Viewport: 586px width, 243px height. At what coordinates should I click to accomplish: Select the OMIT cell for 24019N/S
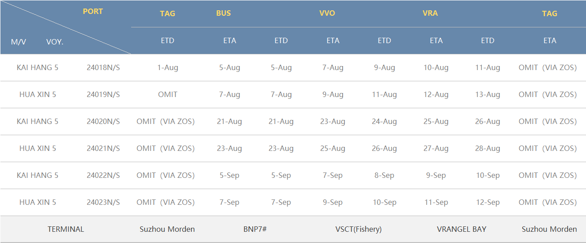coord(167,95)
